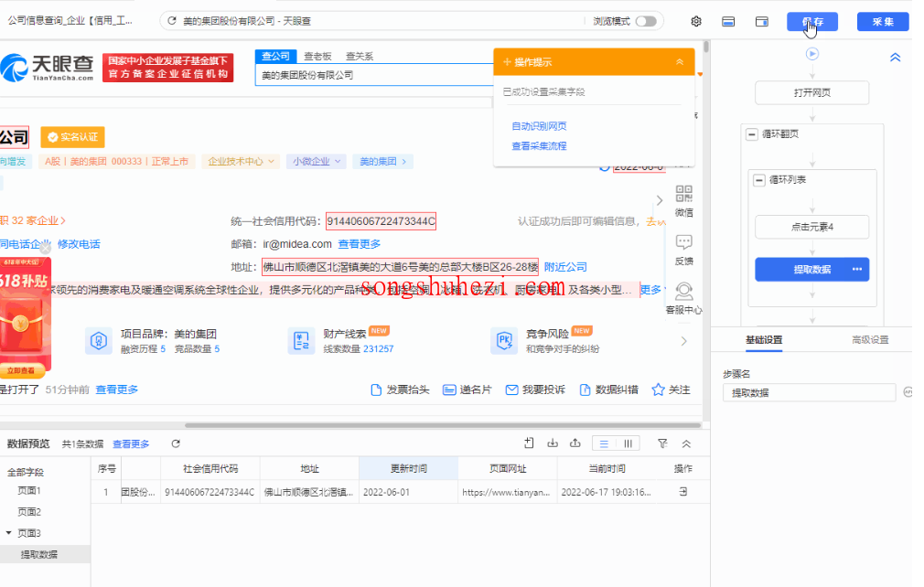Viewport: 924px width, 587px height.
Task: Reload the page using the address bar refresh icon
Action: pyautogui.click(x=171, y=21)
